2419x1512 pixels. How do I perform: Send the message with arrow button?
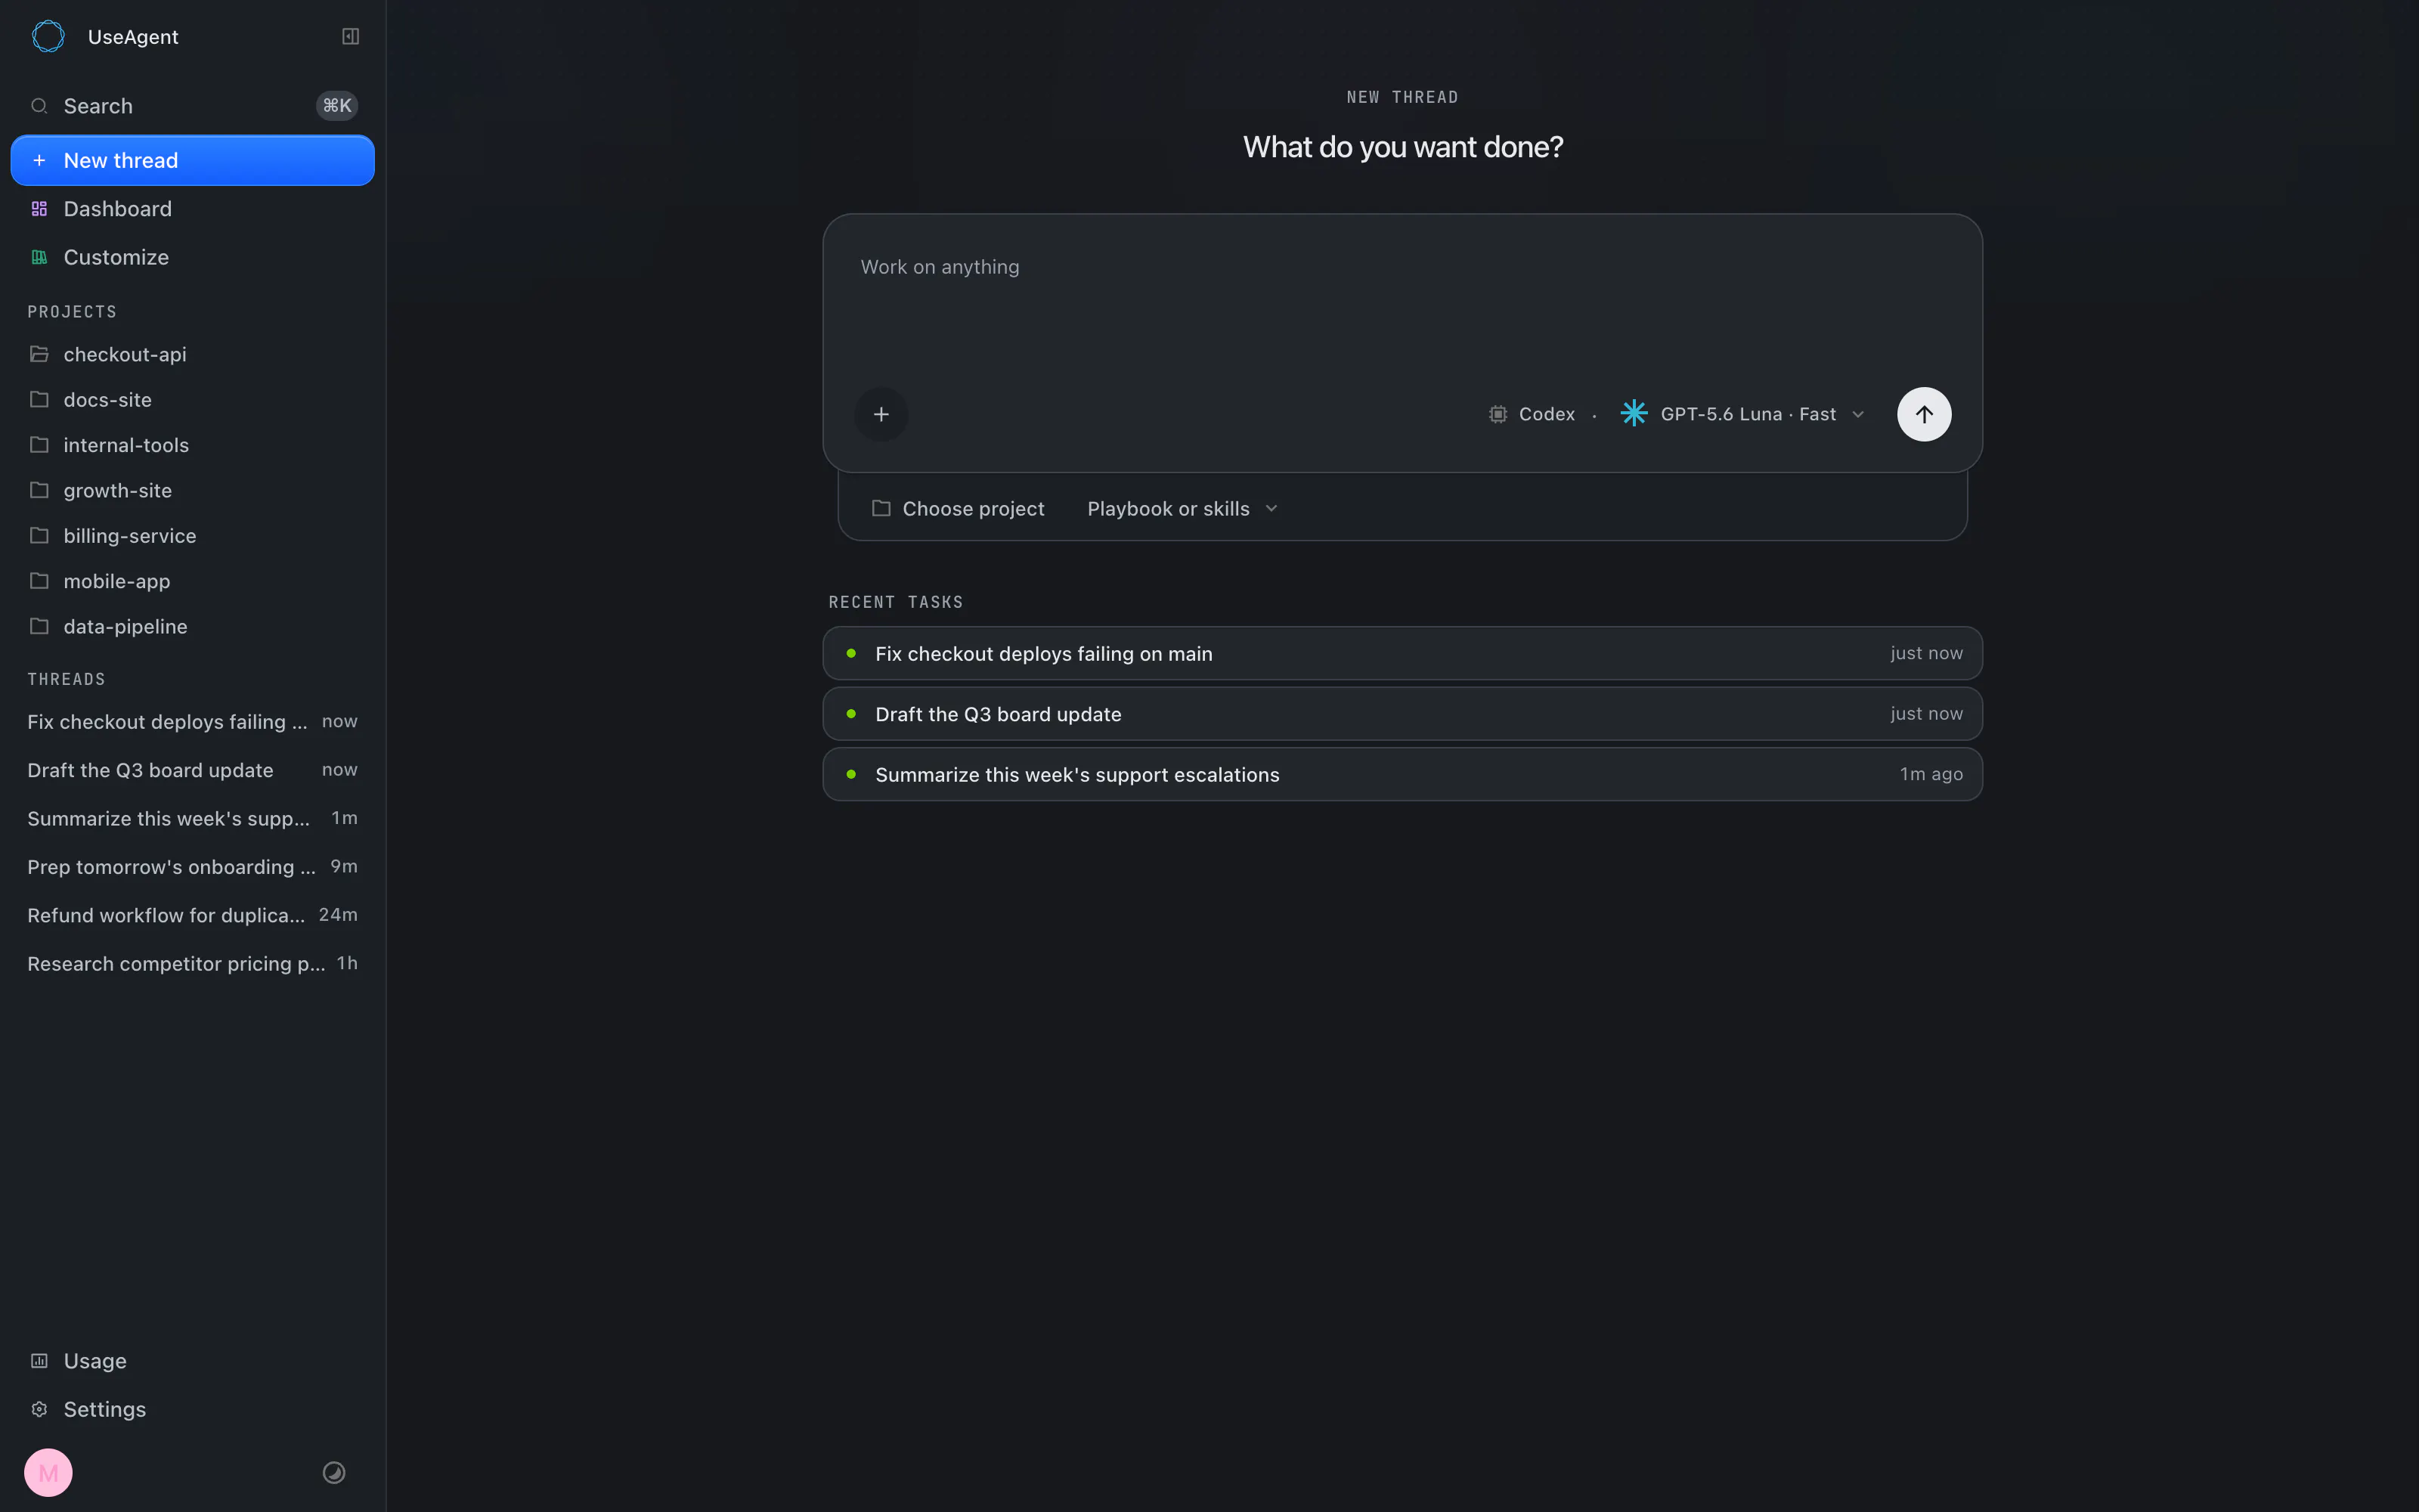pyautogui.click(x=1923, y=414)
